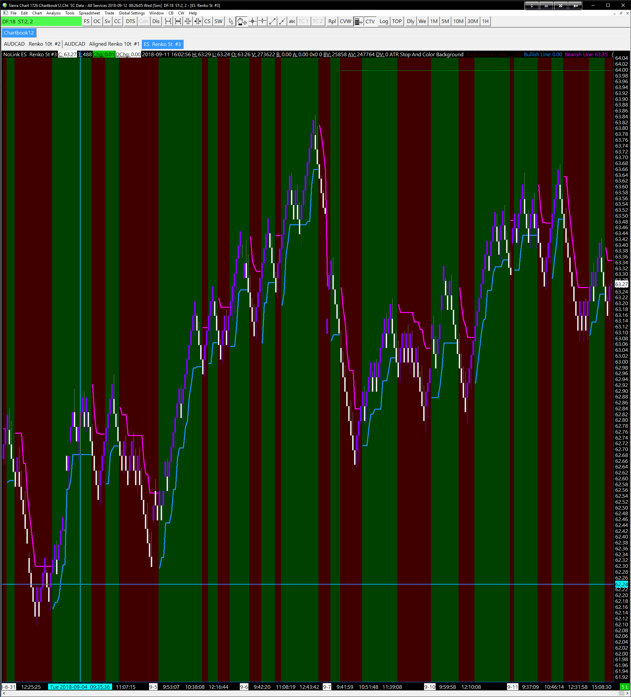Open the Tools menu

[69, 13]
